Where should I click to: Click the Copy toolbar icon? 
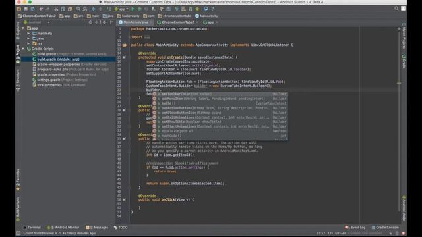63,9
